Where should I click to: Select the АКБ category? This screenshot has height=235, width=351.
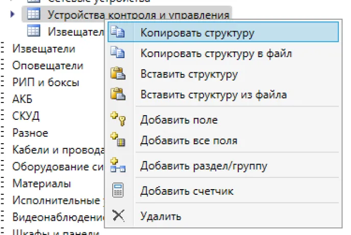(x=22, y=99)
